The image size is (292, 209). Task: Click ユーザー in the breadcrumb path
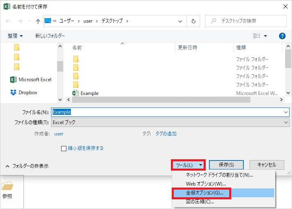[x=67, y=21]
